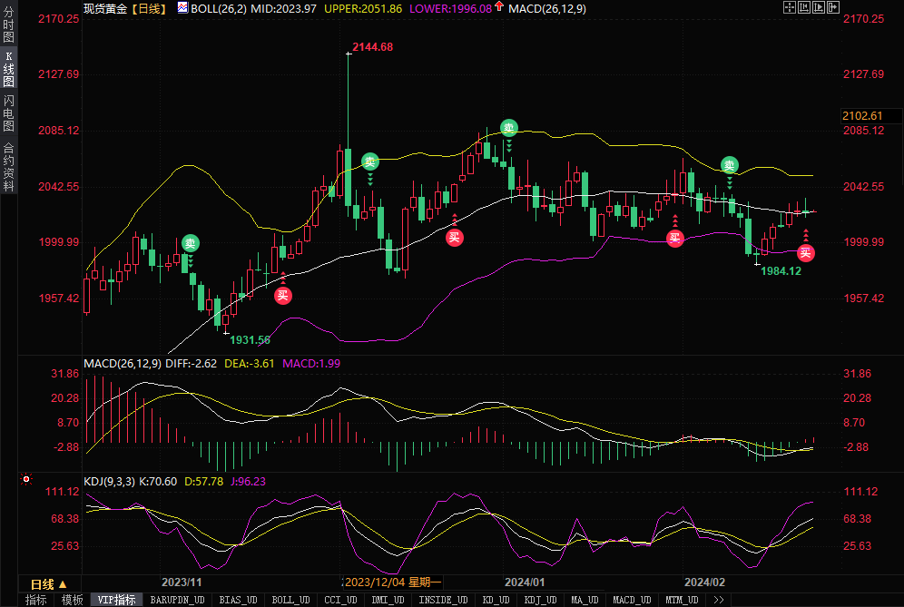The image size is (904, 607).
Task: Select the 闪电图 sidebar tab
Action: point(8,113)
